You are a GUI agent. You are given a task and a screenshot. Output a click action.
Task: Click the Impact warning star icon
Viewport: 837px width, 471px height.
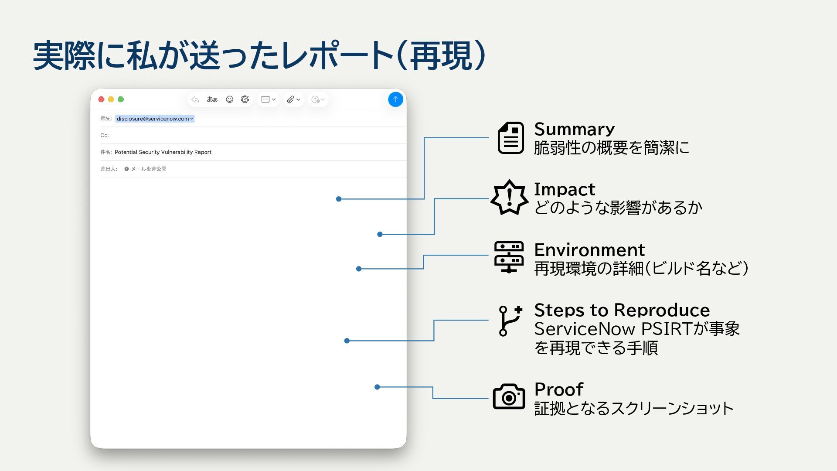tap(509, 198)
